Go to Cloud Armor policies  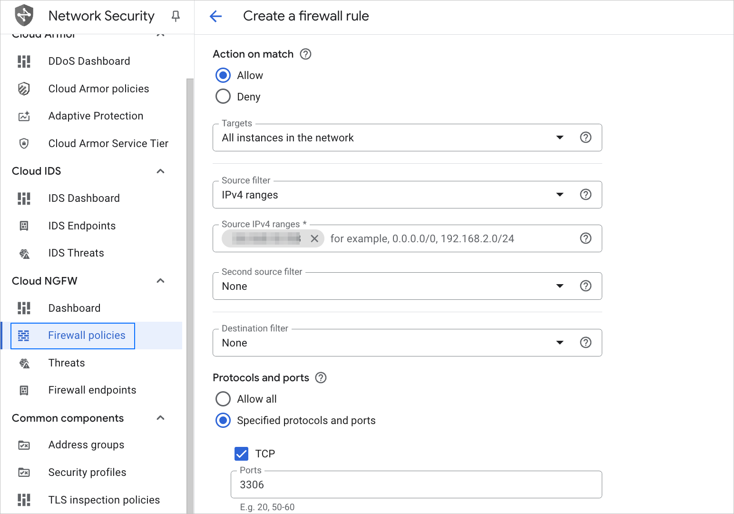[x=98, y=89]
